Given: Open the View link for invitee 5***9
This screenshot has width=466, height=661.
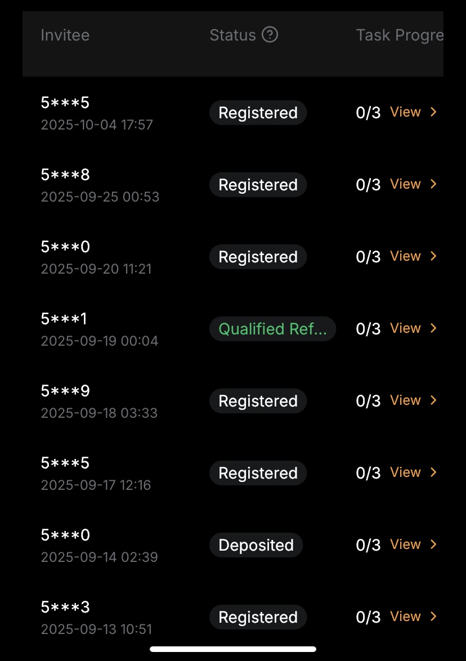Looking at the screenshot, I should [405, 400].
